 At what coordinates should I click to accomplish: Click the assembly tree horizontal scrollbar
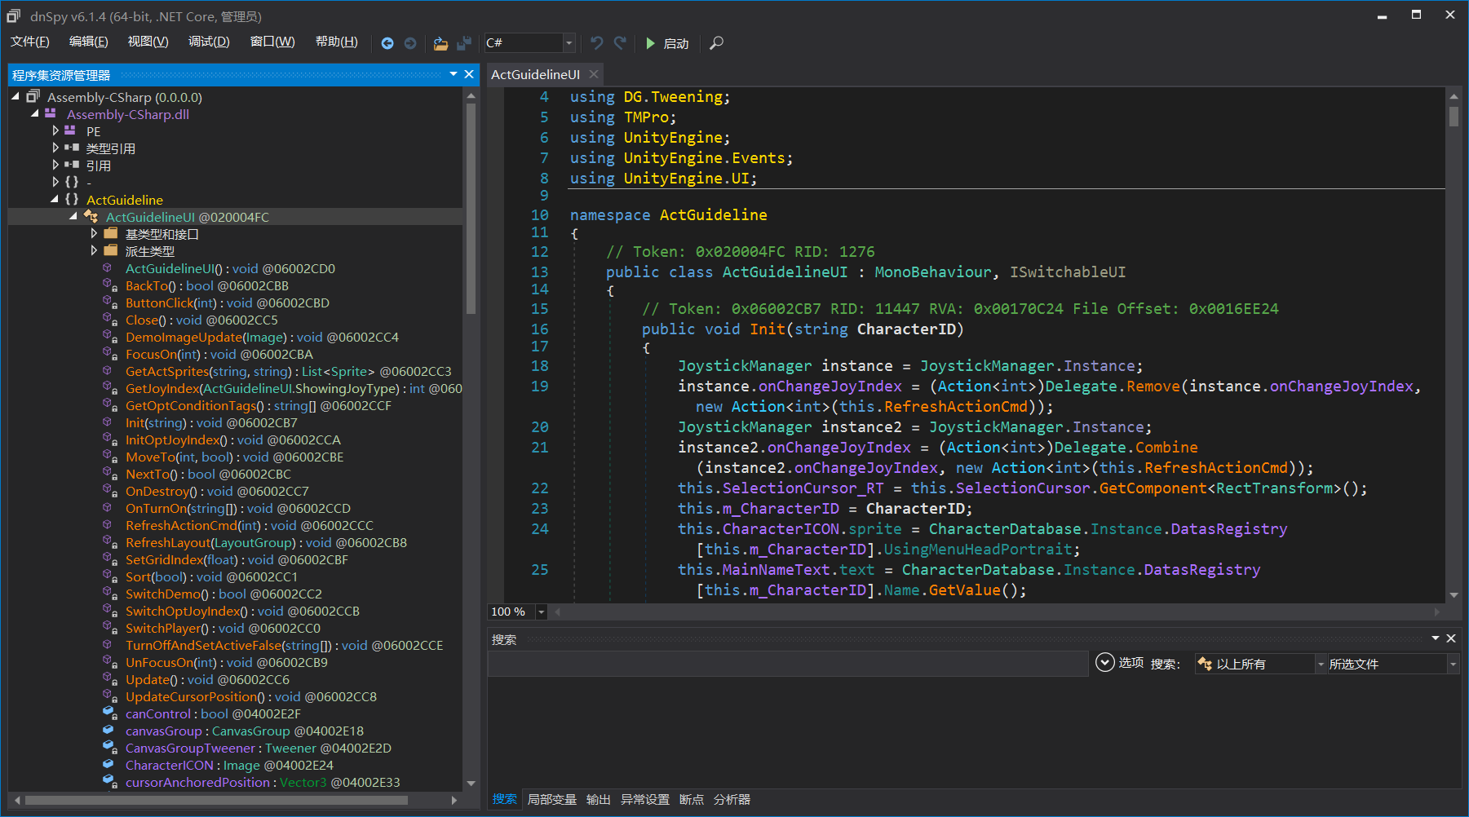(x=216, y=801)
